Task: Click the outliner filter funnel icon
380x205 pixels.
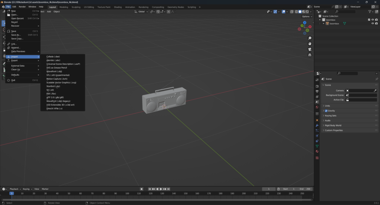Action: coord(370,11)
